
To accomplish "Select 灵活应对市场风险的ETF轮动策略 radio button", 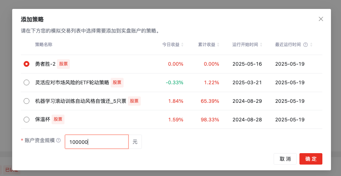I will point(27,83).
